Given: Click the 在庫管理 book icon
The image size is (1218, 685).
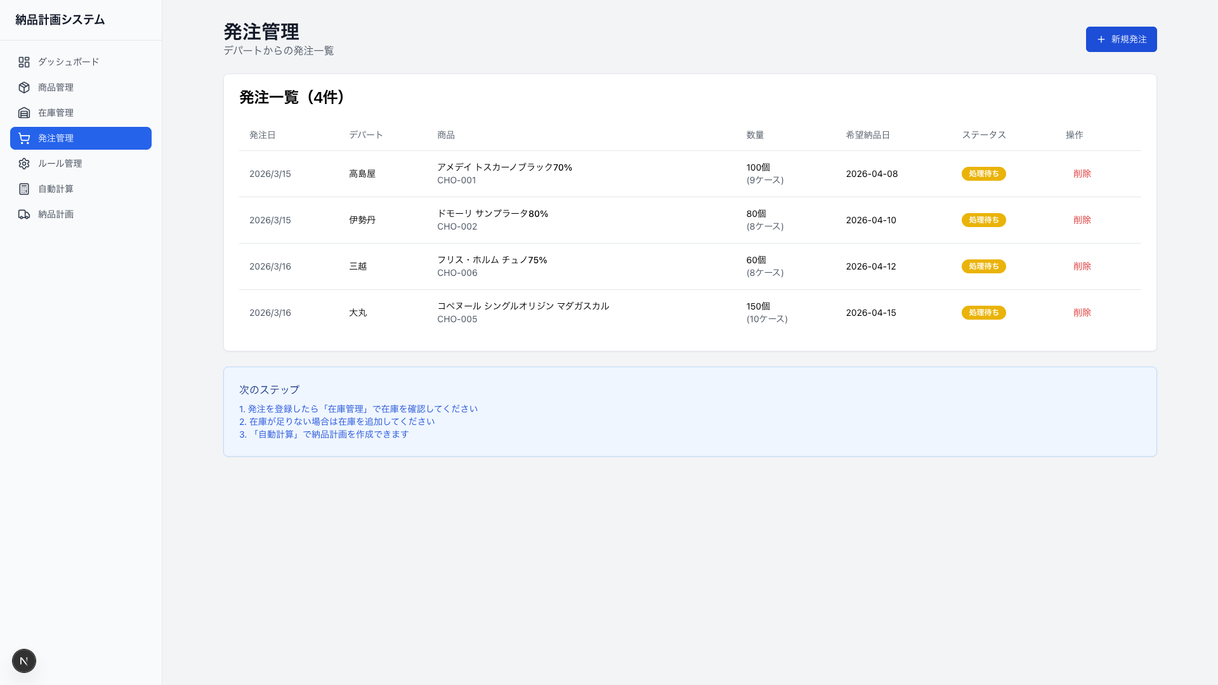Looking at the screenshot, I should pos(24,113).
